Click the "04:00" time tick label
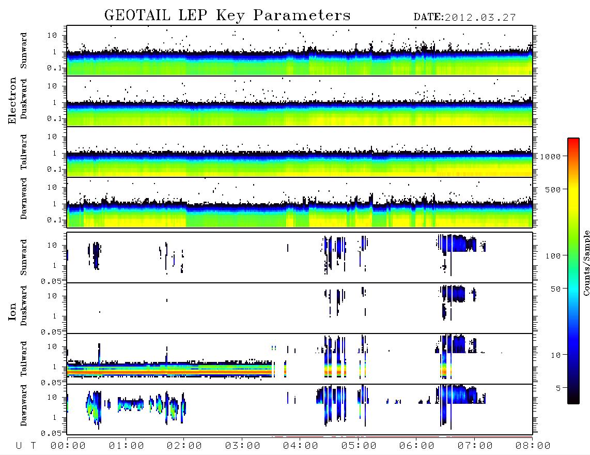The image size is (590, 455). tap(301, 446)
